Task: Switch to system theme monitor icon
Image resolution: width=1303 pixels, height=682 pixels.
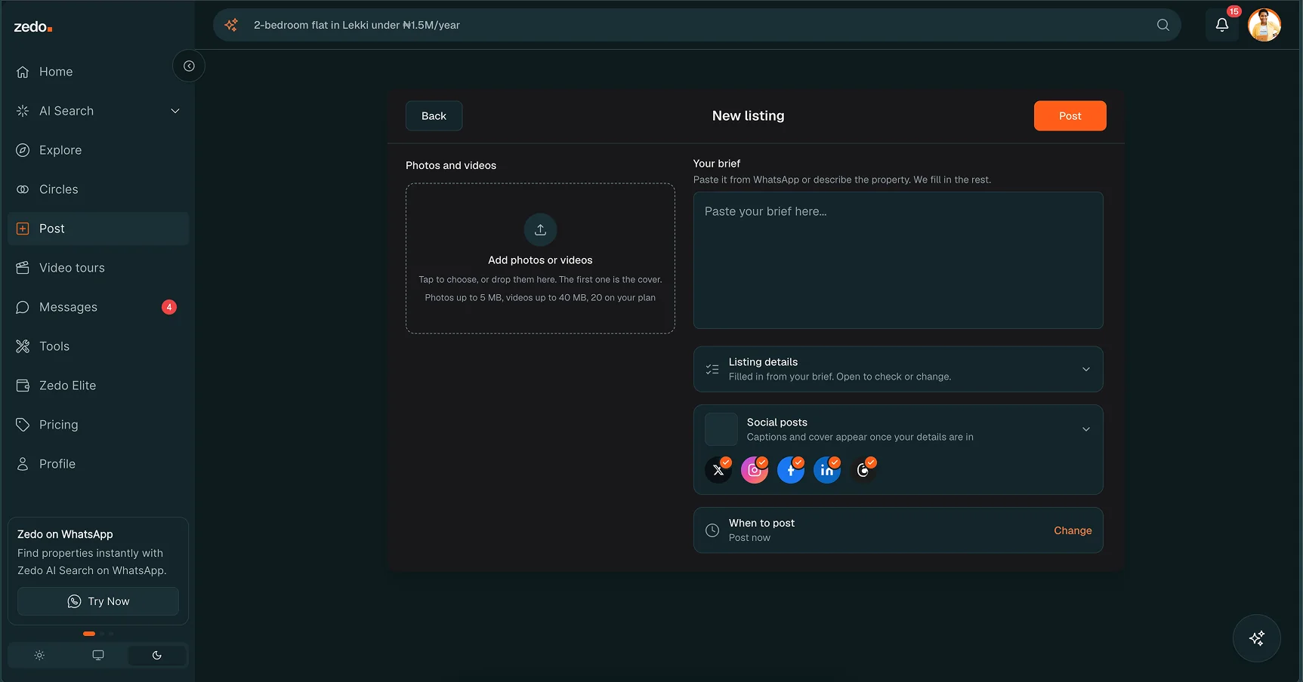Action: (98, 656)
